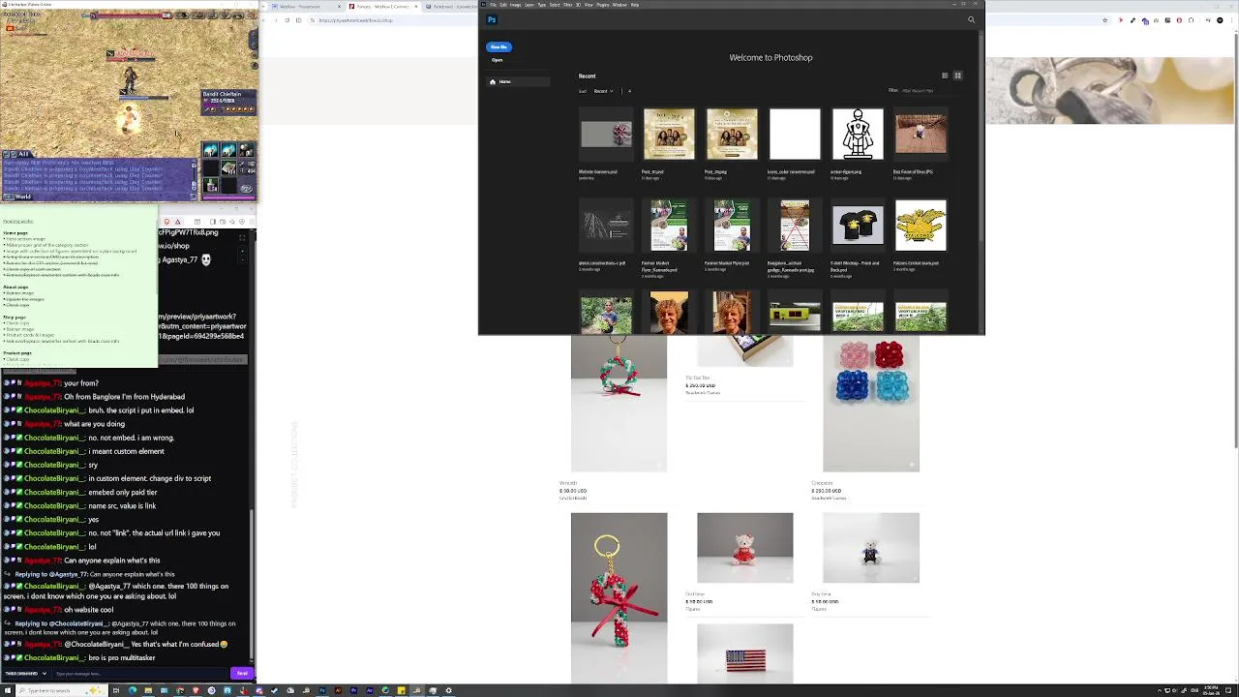Open the Sort Recent dropdown

[603, 91]
